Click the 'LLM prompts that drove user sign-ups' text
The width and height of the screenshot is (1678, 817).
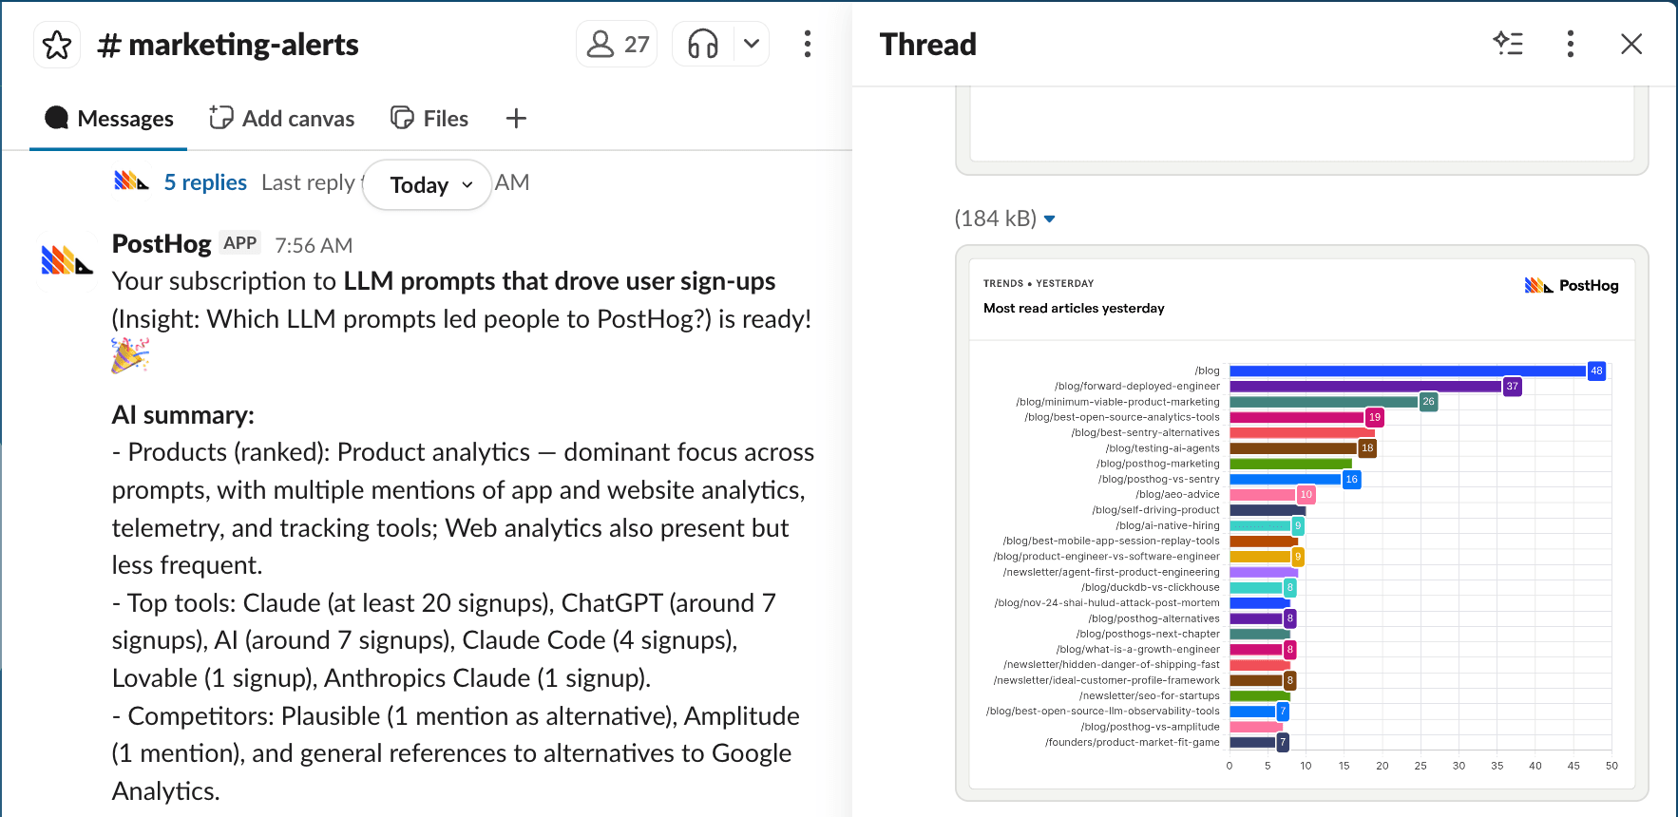(x=560, y=281)
